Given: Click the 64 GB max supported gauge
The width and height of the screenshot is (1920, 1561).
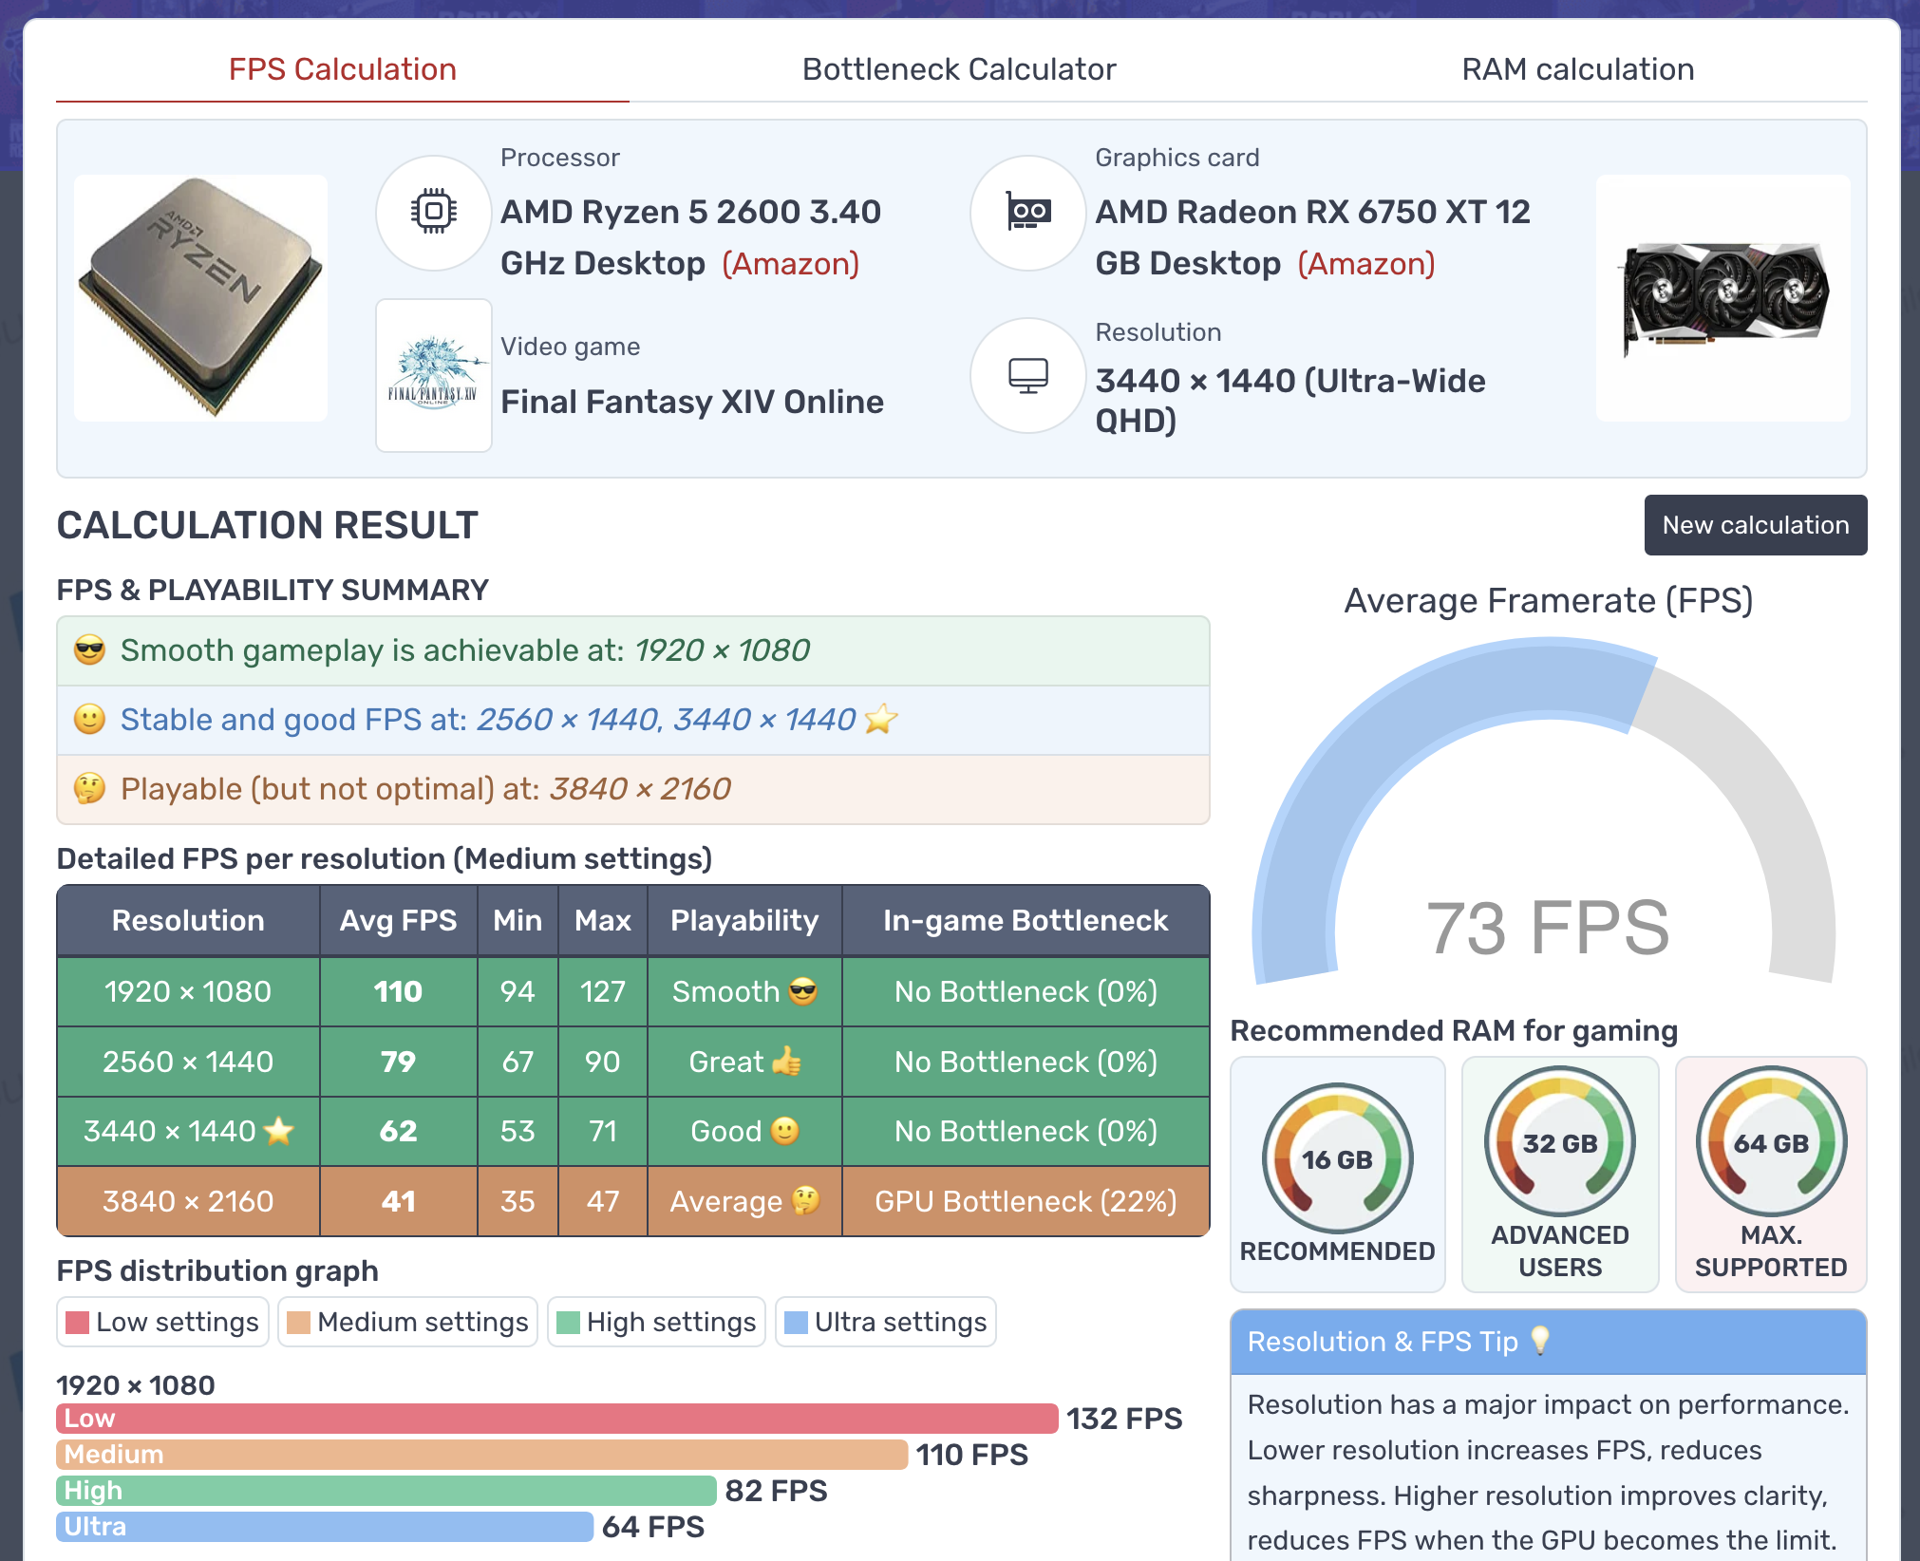Looking at the screenshot, I should (1771, 1142).
